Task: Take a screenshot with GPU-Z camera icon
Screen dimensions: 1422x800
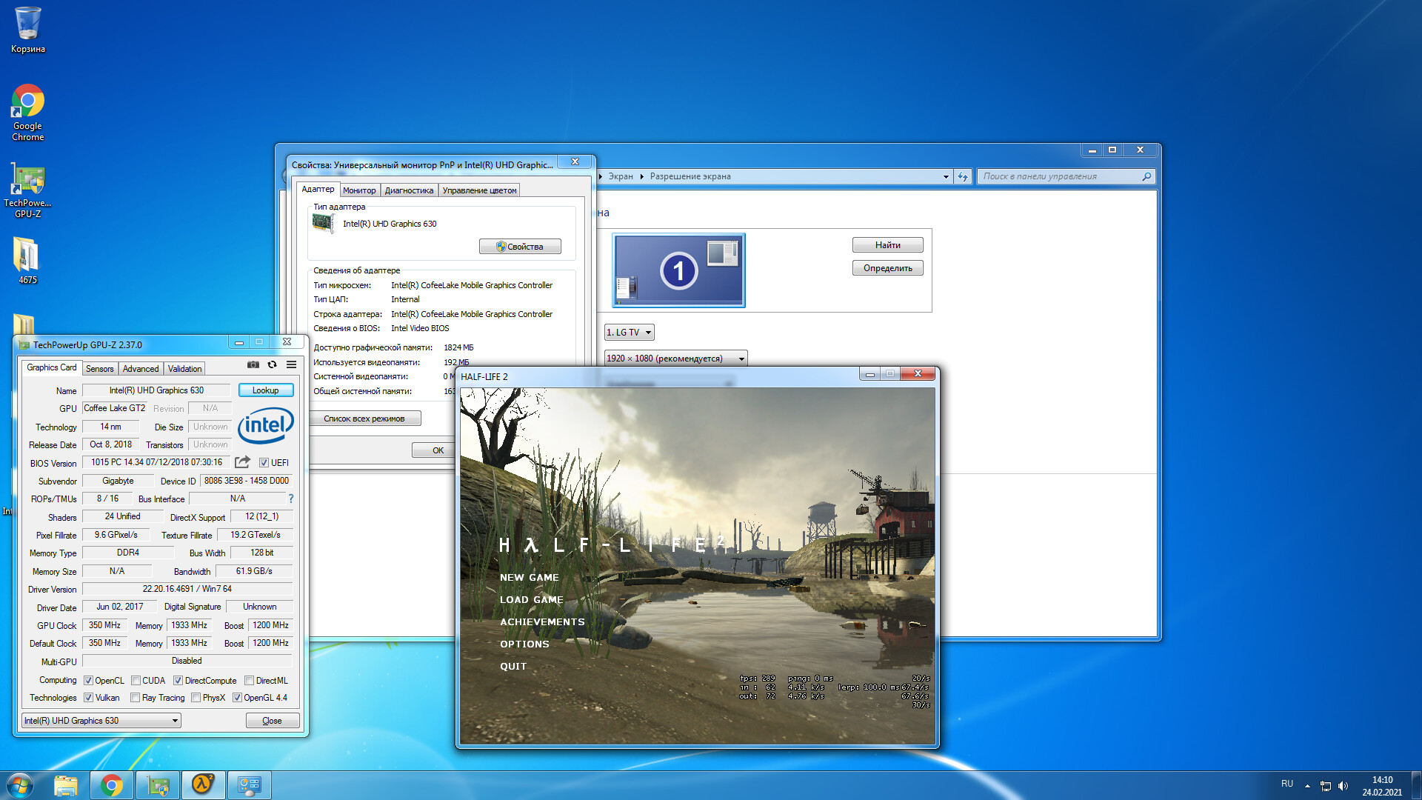Action: pos(253,364)
